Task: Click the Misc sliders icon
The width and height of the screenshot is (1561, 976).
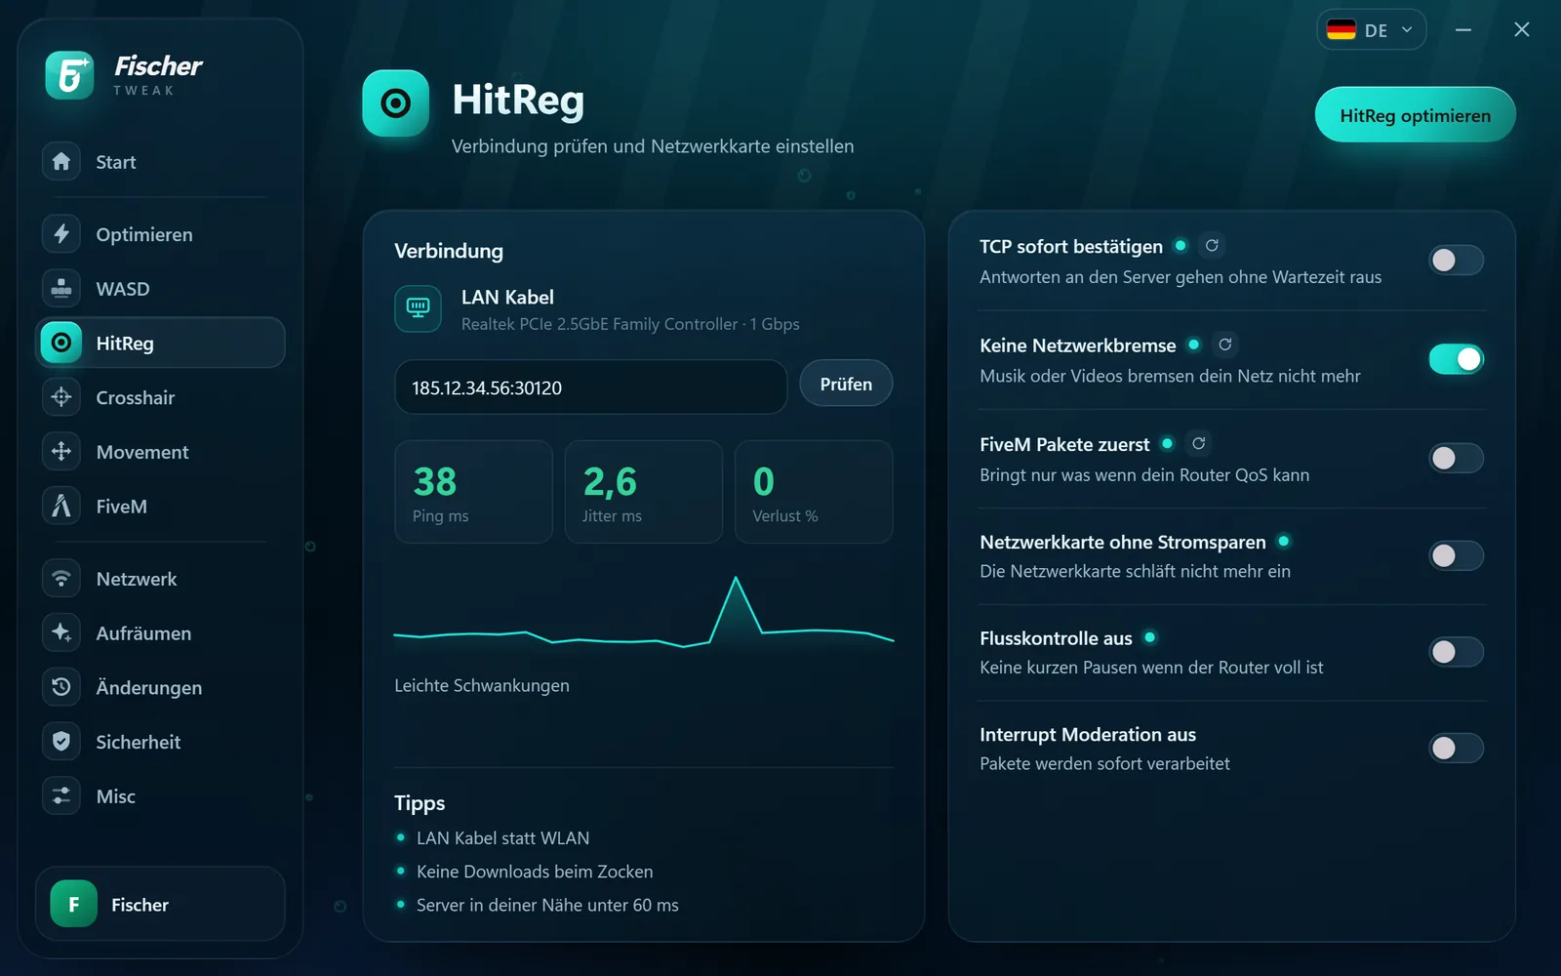Action: (61, 796)
